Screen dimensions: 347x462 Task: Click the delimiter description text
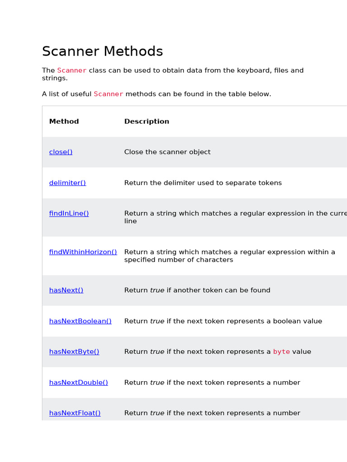203,183
